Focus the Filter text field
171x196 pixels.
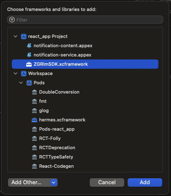(85, 20)
